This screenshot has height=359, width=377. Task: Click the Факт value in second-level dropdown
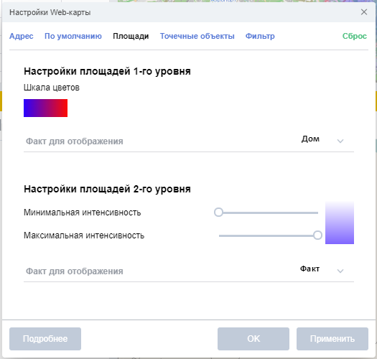(309, 269)
